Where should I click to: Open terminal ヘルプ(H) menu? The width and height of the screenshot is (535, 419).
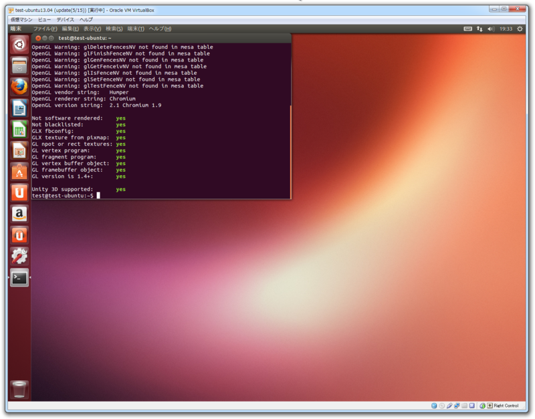pyautogui.click(x=160, y=29)
